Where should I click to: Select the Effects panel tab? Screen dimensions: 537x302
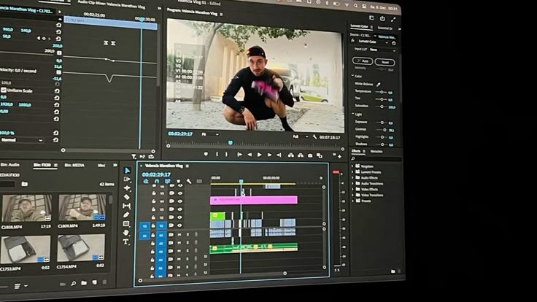(x=356, y=151)
